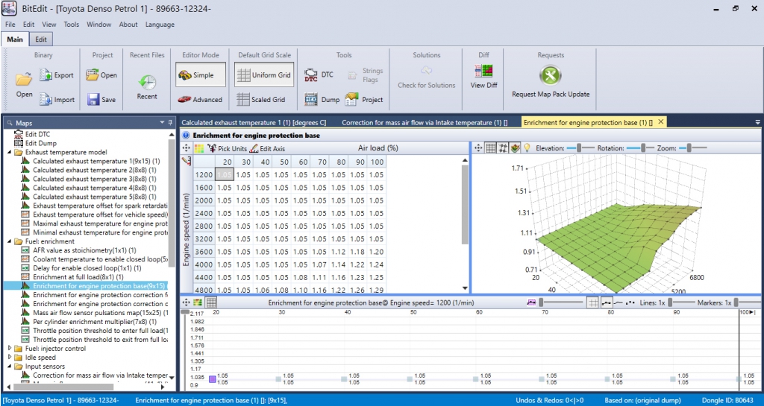
Task: Open the Window menu
Action: 99,25
